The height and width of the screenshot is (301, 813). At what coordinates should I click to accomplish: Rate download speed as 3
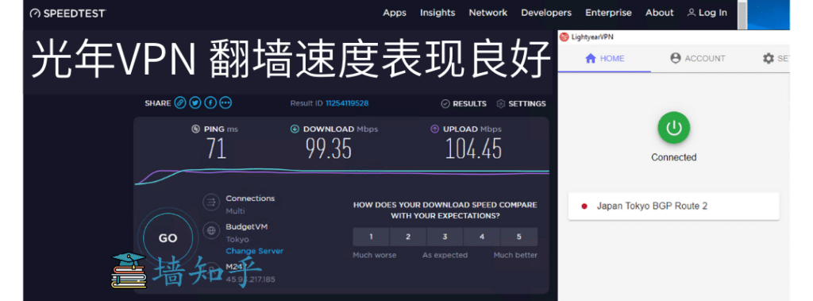[445, 237]
